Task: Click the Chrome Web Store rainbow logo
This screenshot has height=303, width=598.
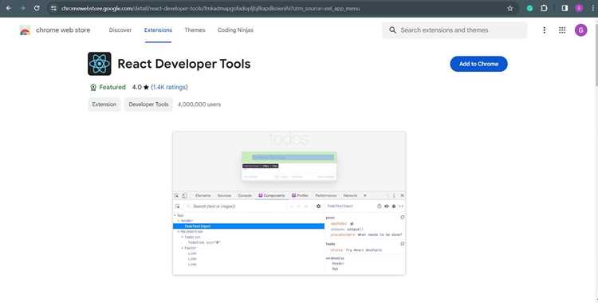Action: [x=25, y=30]
